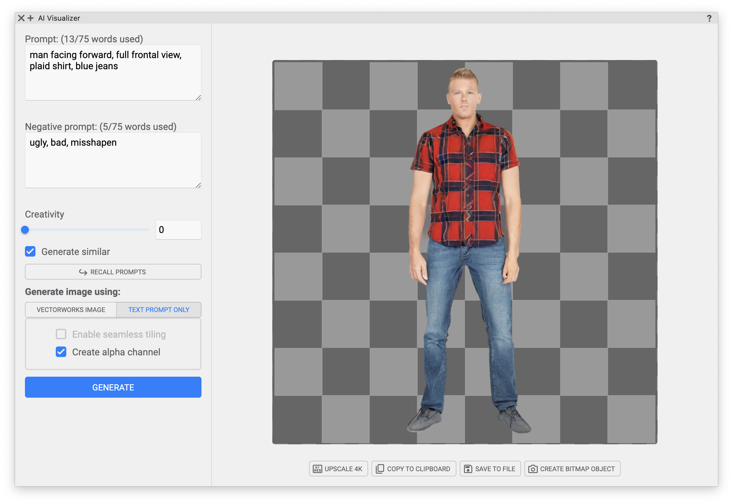Image resolution: width=733 pixels, height=504 pixels.
Task: Click the X icon to close the panel
Action: [21, 18]
